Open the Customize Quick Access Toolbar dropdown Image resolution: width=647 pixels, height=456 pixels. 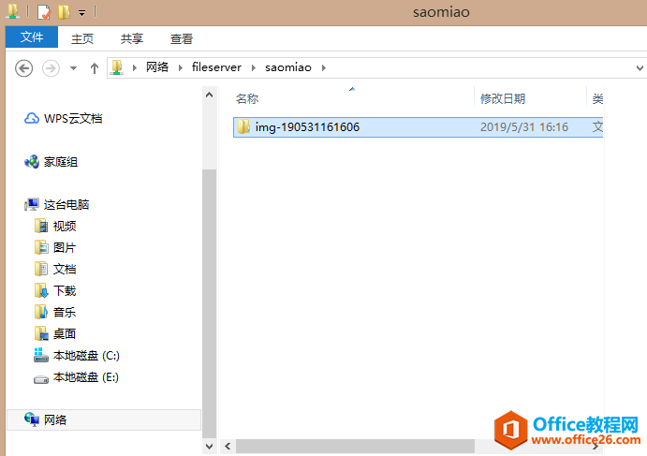tap(82, 13)
